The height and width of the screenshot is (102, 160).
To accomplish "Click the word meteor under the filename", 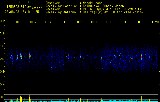I will tap(37, 8).
